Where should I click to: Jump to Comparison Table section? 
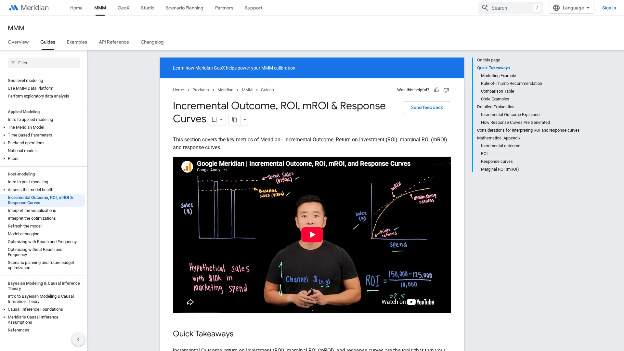pos(498,91)
